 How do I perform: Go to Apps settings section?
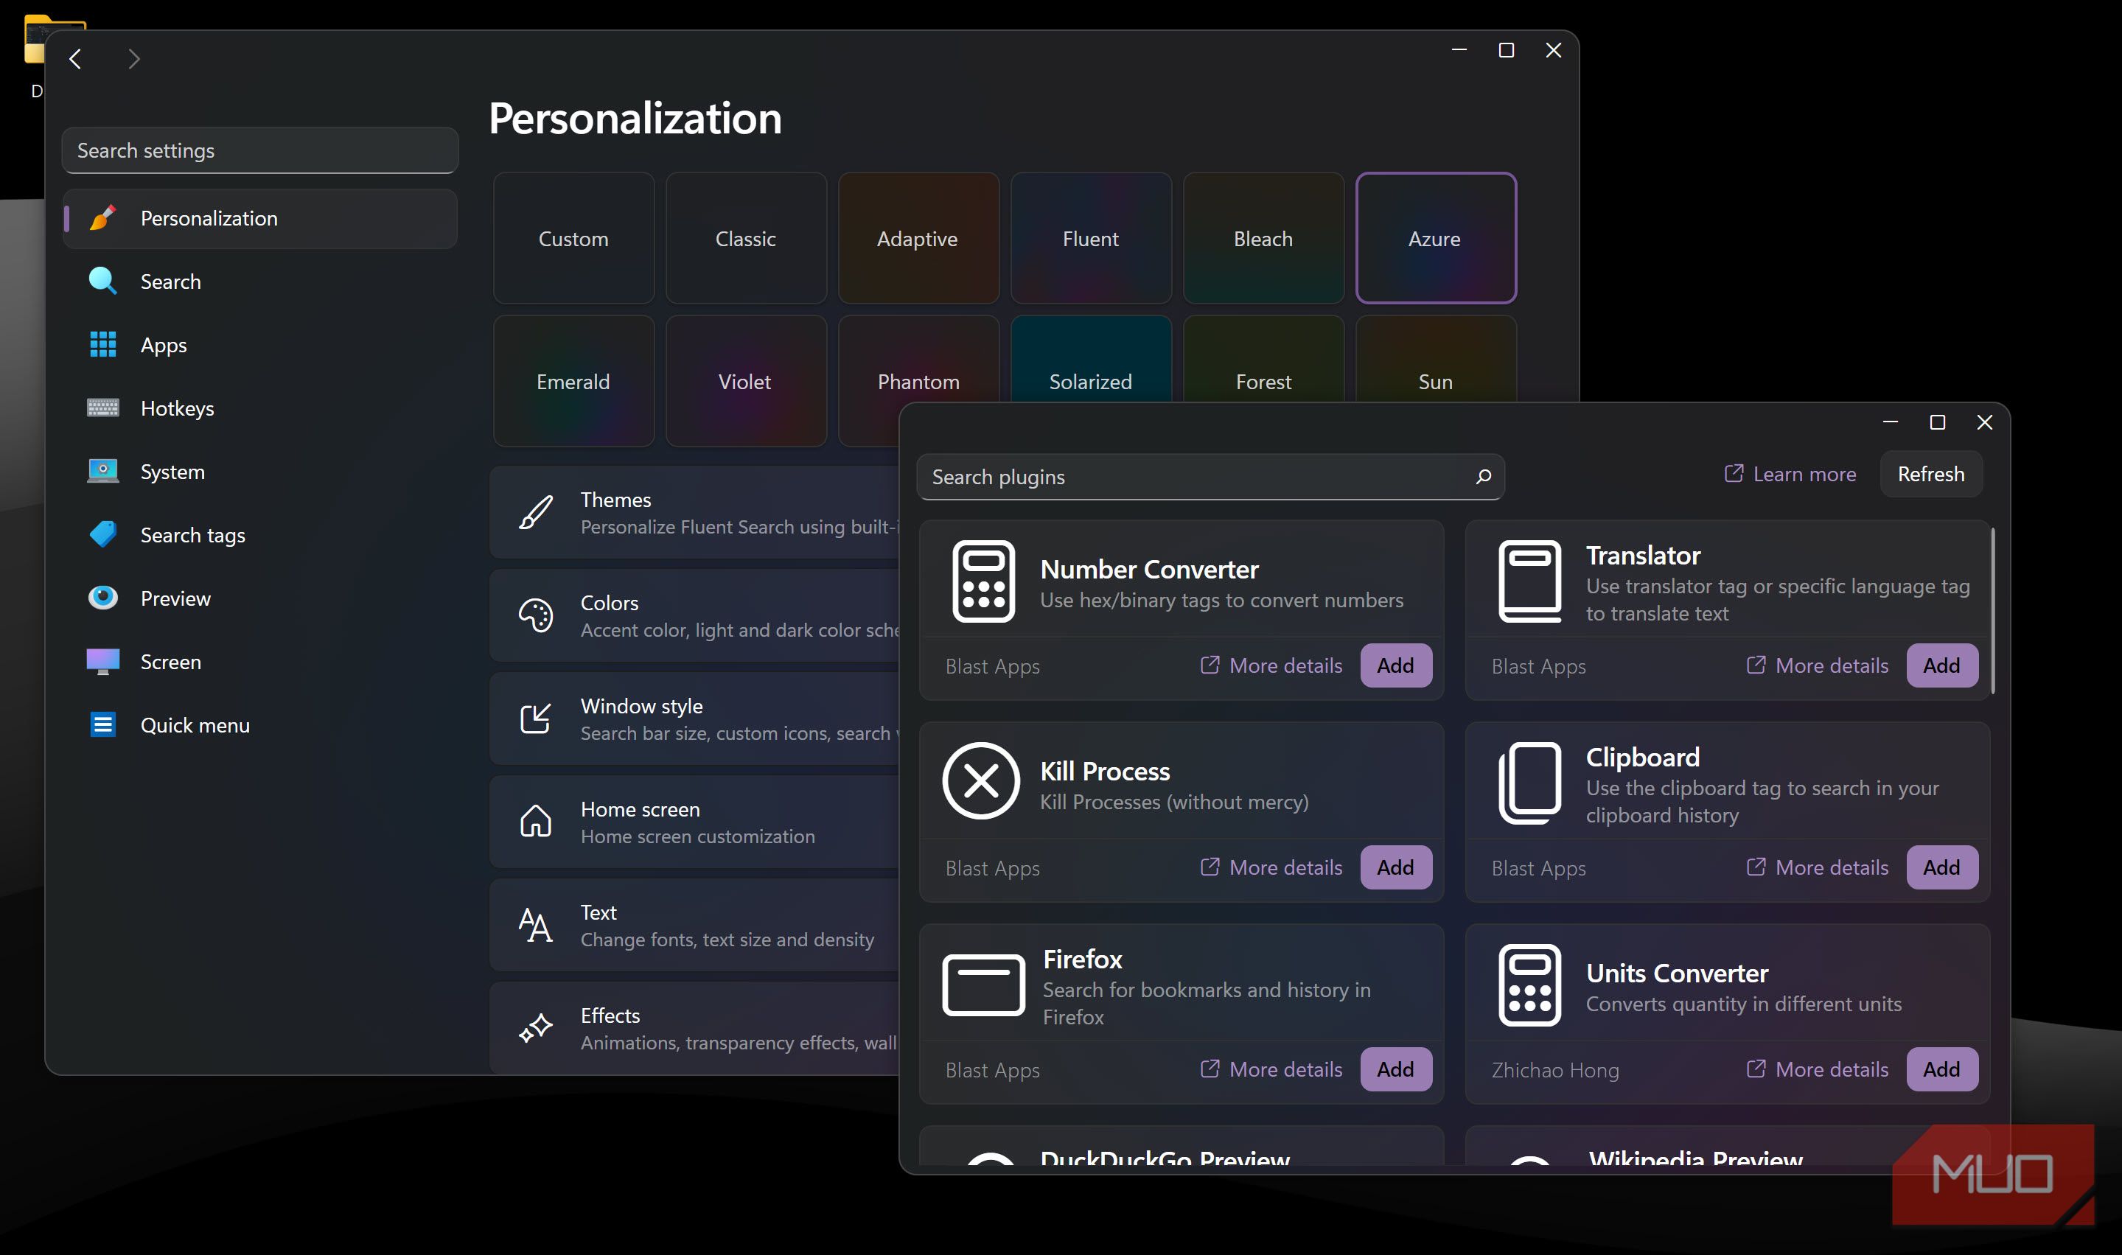(260, 345)
